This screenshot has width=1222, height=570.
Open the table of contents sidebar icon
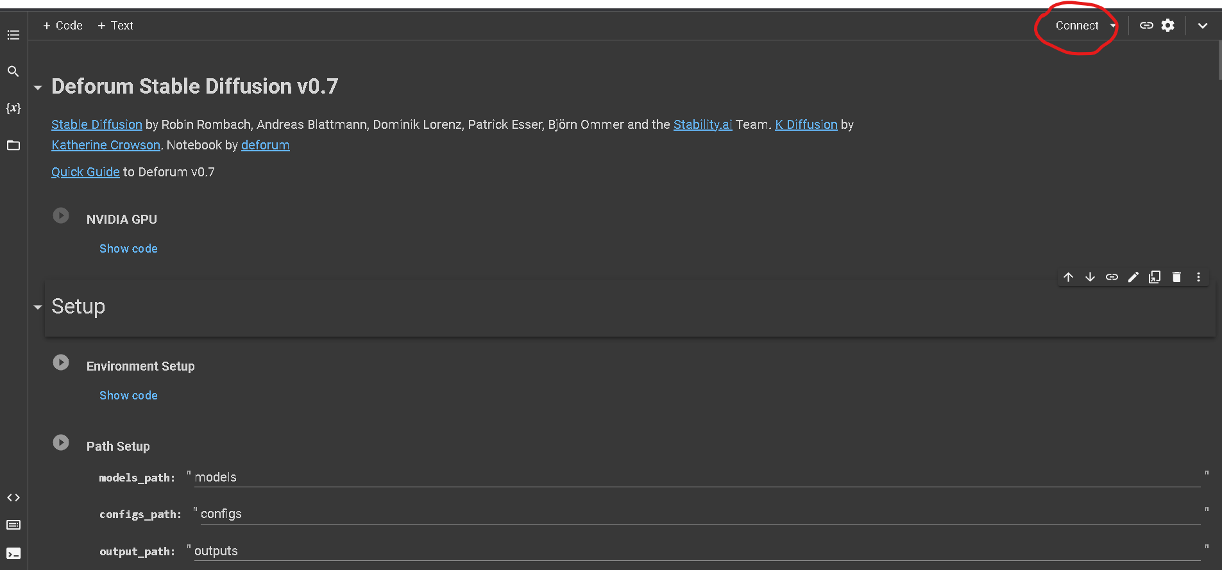coord(13,35)
